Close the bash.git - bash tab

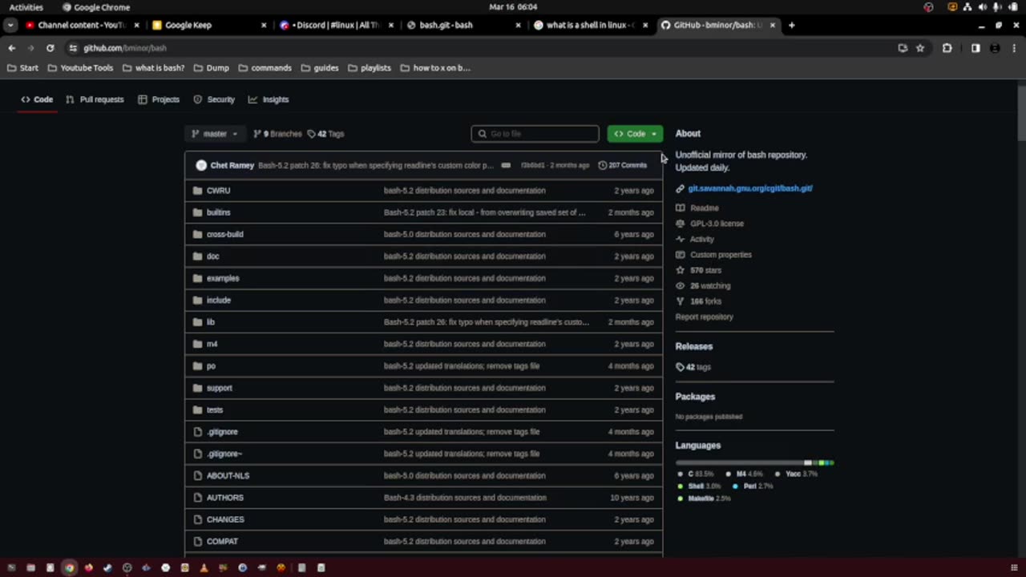tap(518, 25)
